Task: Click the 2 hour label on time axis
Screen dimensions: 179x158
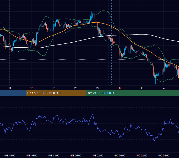Action: point(142,88)
